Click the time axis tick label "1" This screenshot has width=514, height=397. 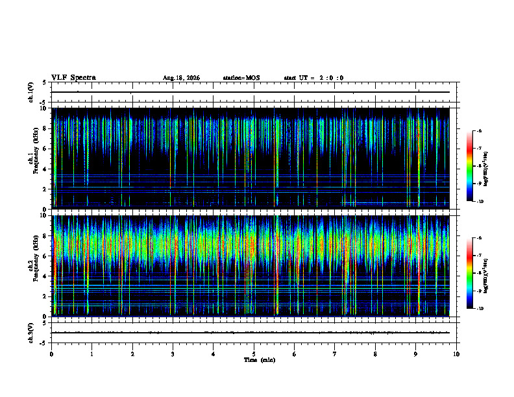[x=92, y=354]
